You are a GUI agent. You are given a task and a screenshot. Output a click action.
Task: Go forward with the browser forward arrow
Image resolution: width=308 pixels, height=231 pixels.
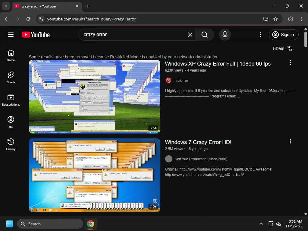point(17,19)
